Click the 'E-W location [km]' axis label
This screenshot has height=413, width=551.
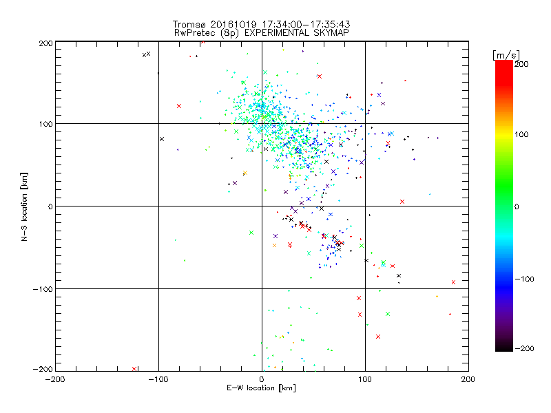[261, 388]
